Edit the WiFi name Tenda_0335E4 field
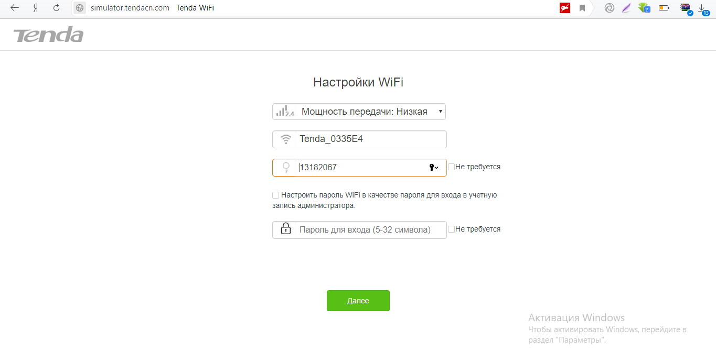This screenshot has height=362, width=716. tap(359, 139)
